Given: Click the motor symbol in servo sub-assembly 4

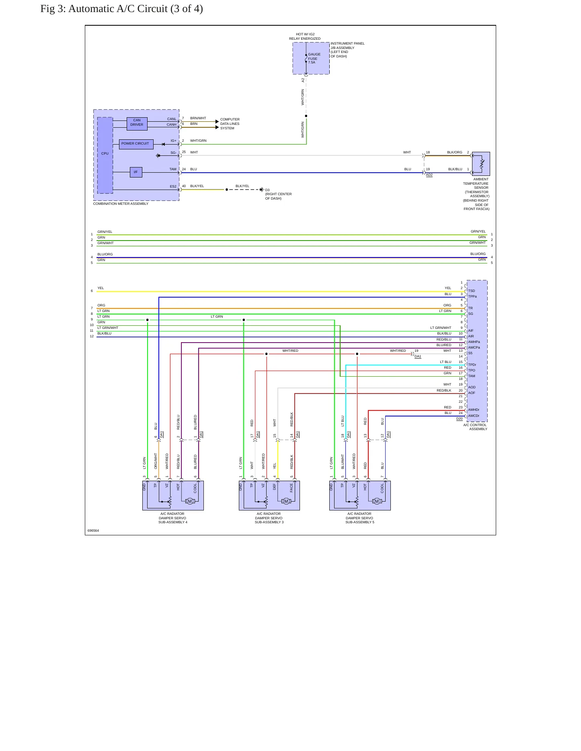Looking at the screenshot, I should (x=190, y=501).
